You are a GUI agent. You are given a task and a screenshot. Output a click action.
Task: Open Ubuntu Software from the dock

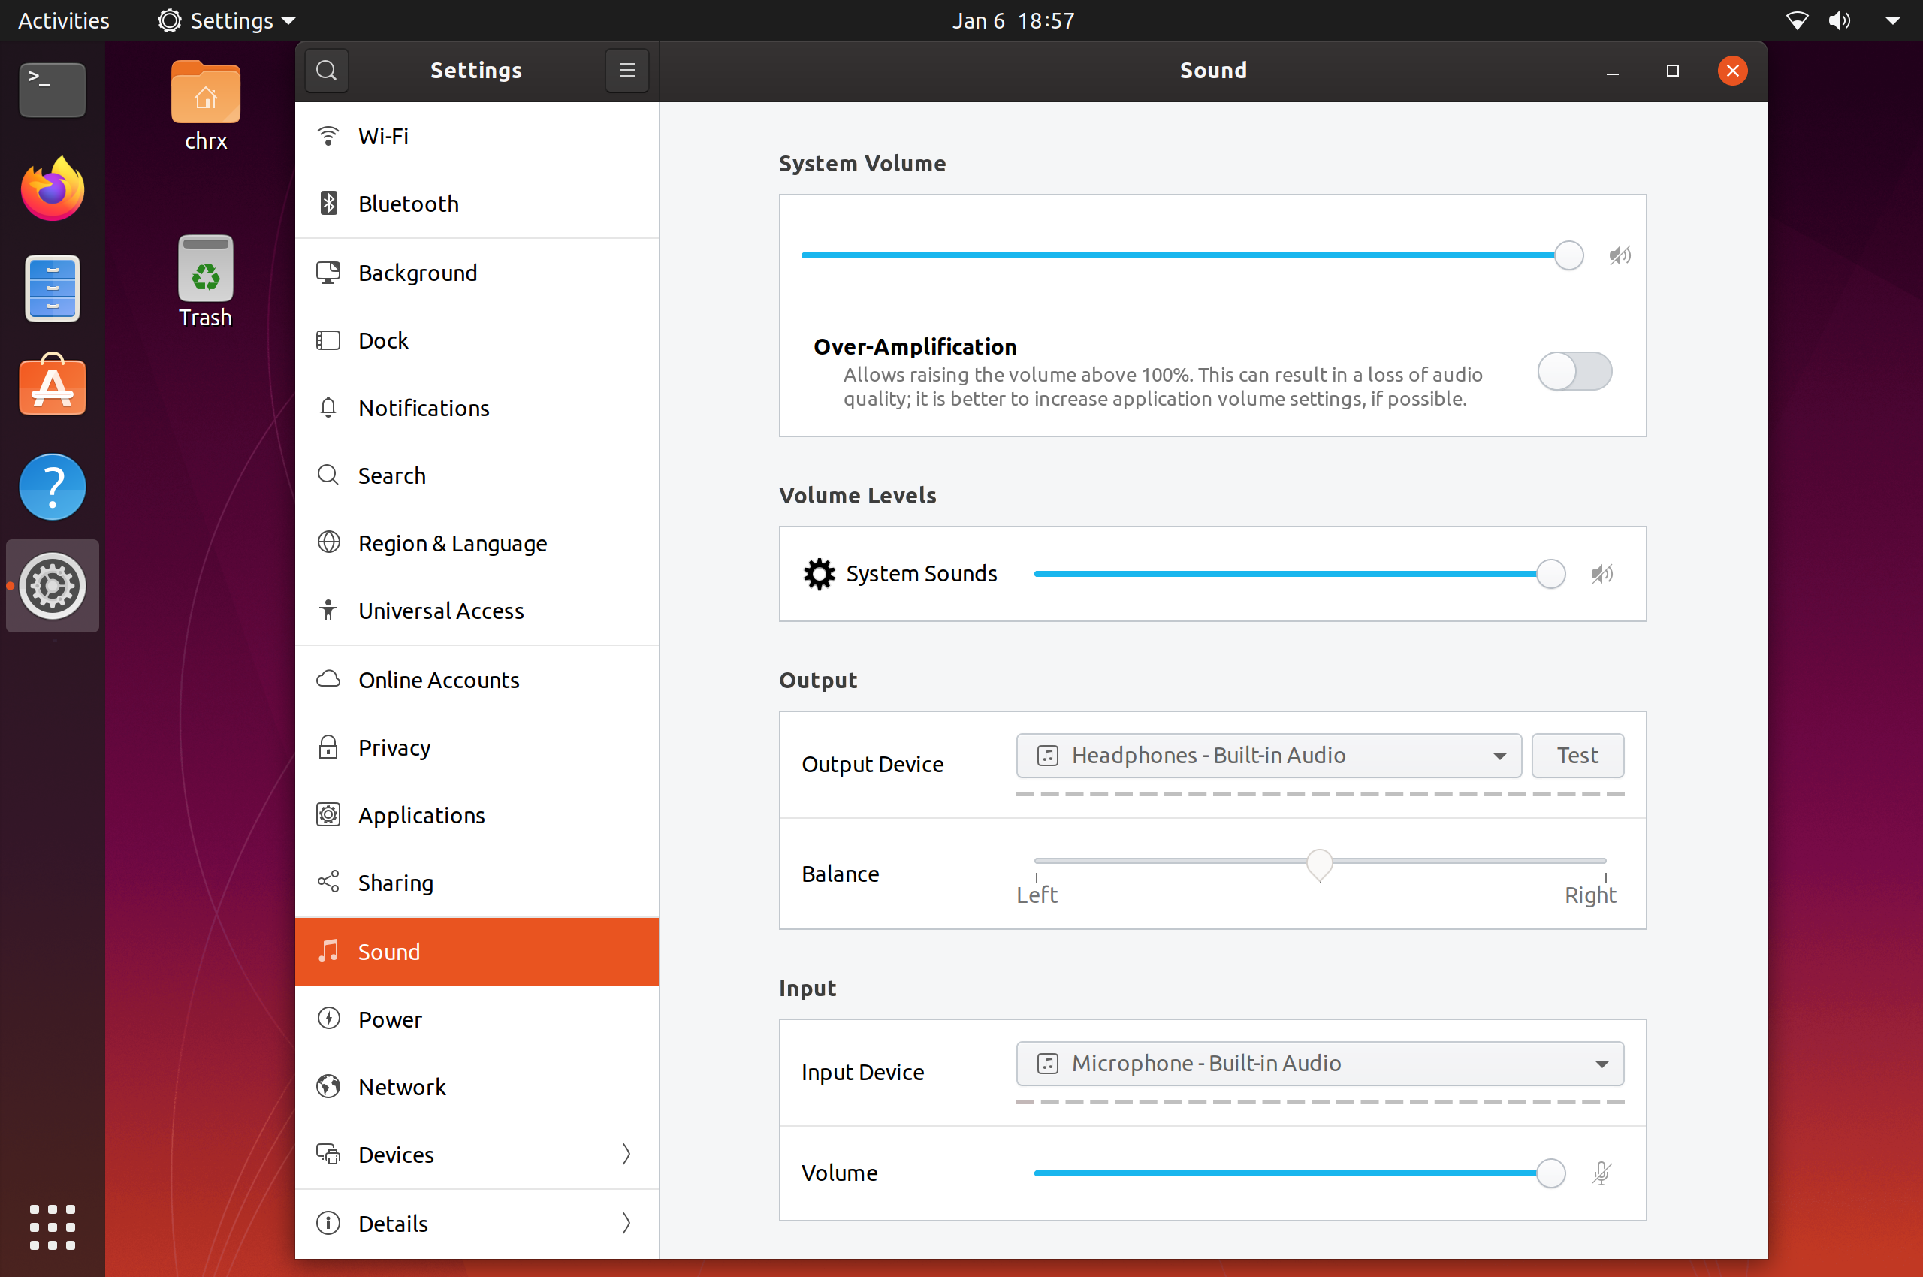pos(53,387)
